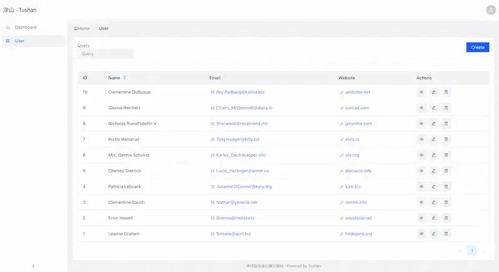The height and width of the screenshot is (272, 499).
Task: View details for Glenna Reichert row
Action: 422,108
